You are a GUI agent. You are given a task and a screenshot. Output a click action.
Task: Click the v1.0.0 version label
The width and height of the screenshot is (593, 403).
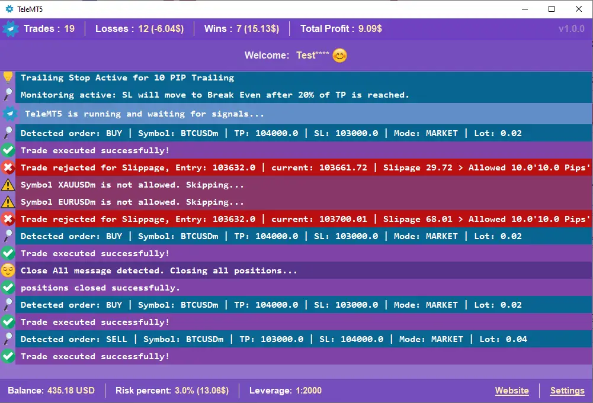pyautogui.click(x=571, y=28)
